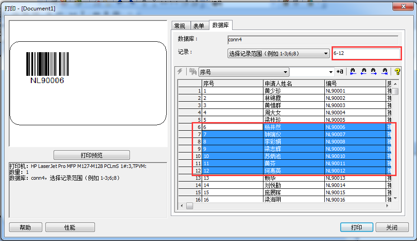The width and height of the screenshot is (417, 241).
Task: Click the cell NL90016
Action: (355, 199)
